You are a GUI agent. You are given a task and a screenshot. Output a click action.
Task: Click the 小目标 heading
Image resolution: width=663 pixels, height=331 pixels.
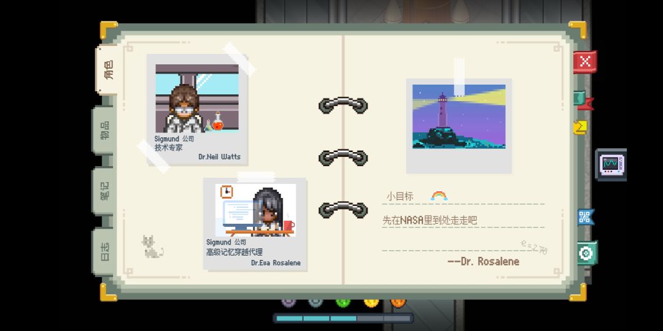tap(400, 196)
